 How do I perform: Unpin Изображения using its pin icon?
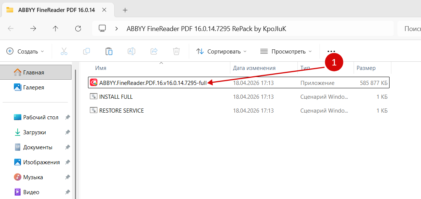[x=68, y=162]
